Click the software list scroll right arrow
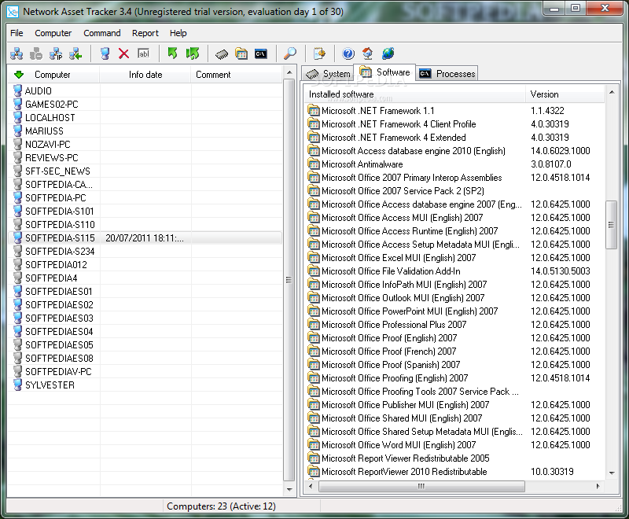Image resolution: width=629 pixels, height=519 pixels. pyautogui.click(x=598, y=486)
